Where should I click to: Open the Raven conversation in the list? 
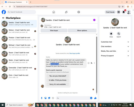[19, 54]
